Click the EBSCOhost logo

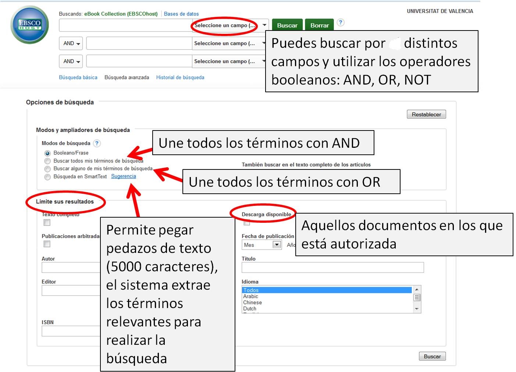click(x=30, y=25)
